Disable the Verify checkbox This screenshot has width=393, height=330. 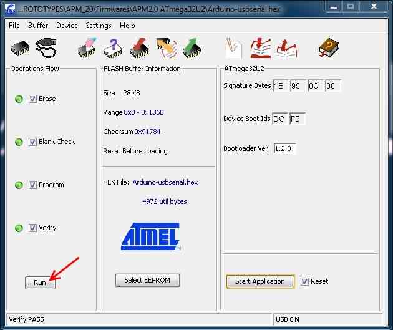(x=33, y=228)
